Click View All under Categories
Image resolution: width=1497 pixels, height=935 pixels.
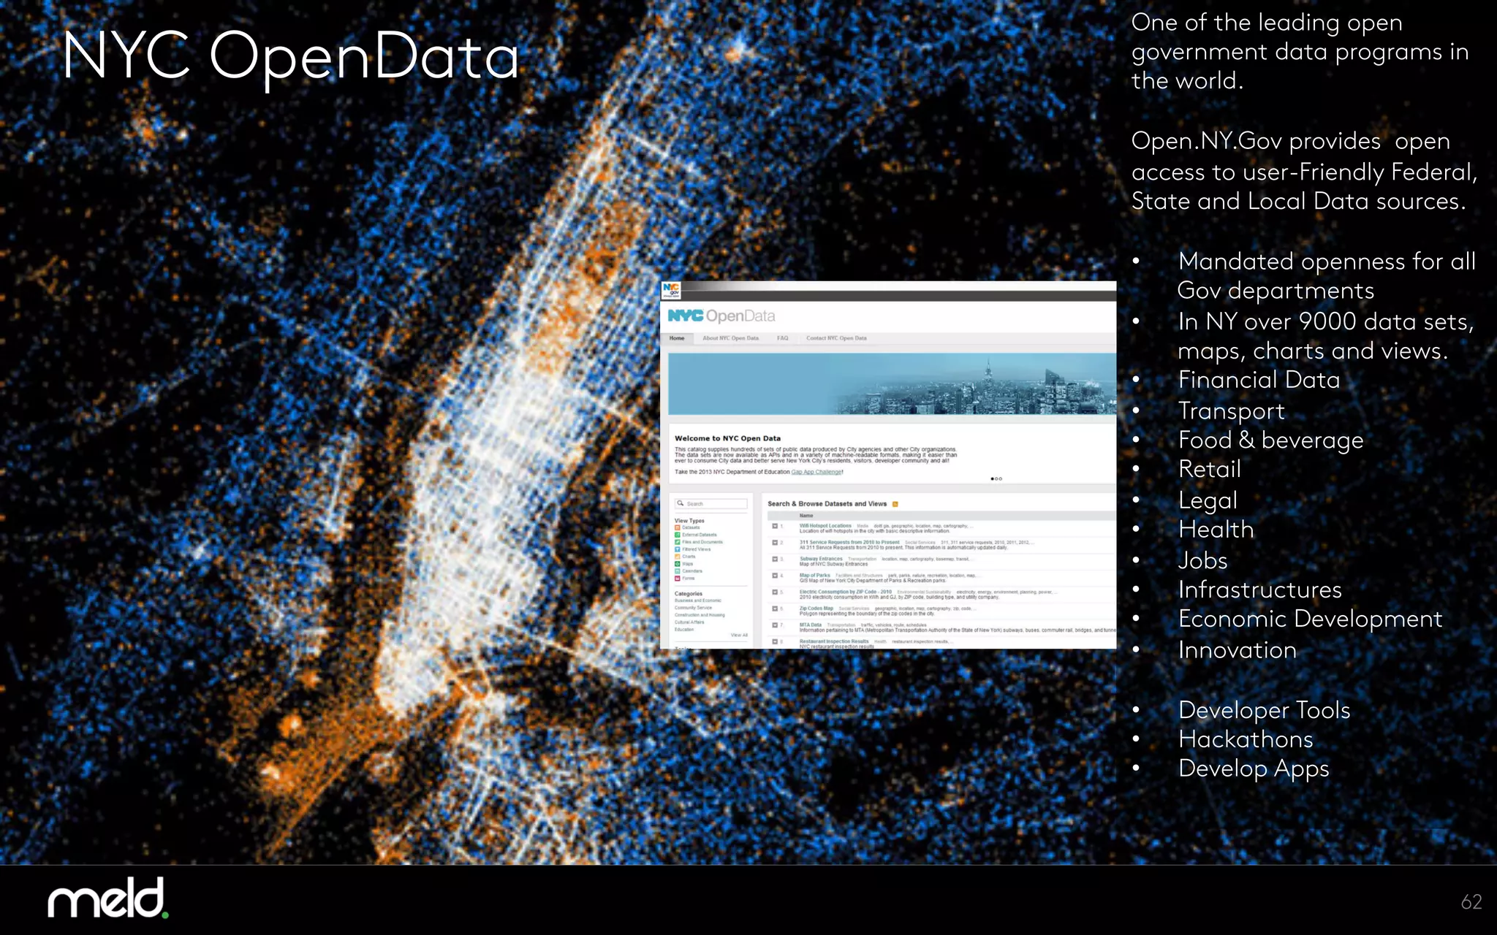tap(739, 636)
